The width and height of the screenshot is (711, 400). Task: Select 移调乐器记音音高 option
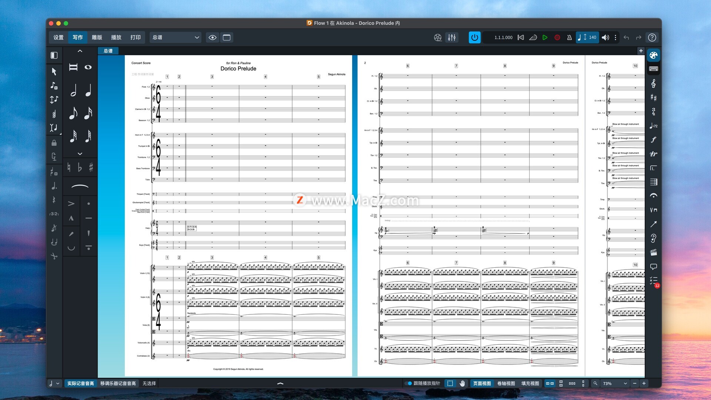pos(118,383)
